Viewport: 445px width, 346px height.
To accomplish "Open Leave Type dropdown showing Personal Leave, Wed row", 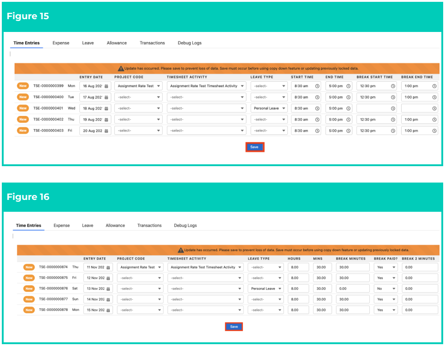I will pos(269,108).
